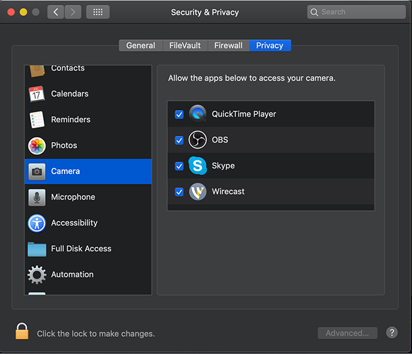Select Microphone label in the privacy list

(73, 197)
